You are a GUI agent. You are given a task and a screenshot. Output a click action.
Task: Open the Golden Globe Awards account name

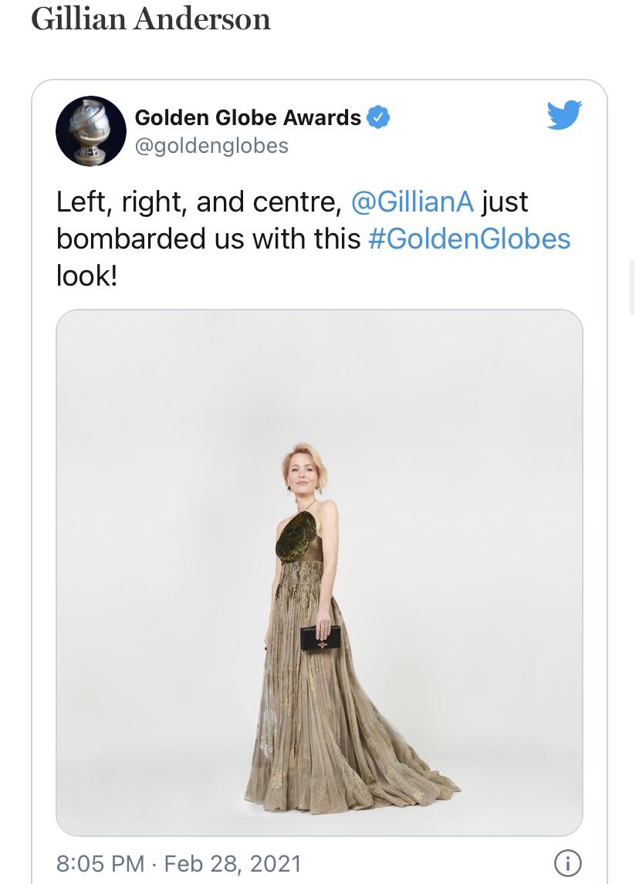click(248, 117)
